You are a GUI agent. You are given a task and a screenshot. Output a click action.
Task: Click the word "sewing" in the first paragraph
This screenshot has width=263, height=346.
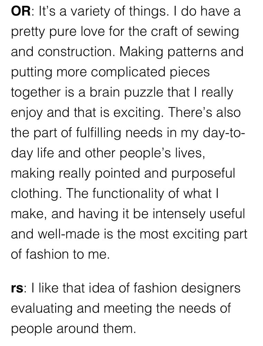[218, 33]
